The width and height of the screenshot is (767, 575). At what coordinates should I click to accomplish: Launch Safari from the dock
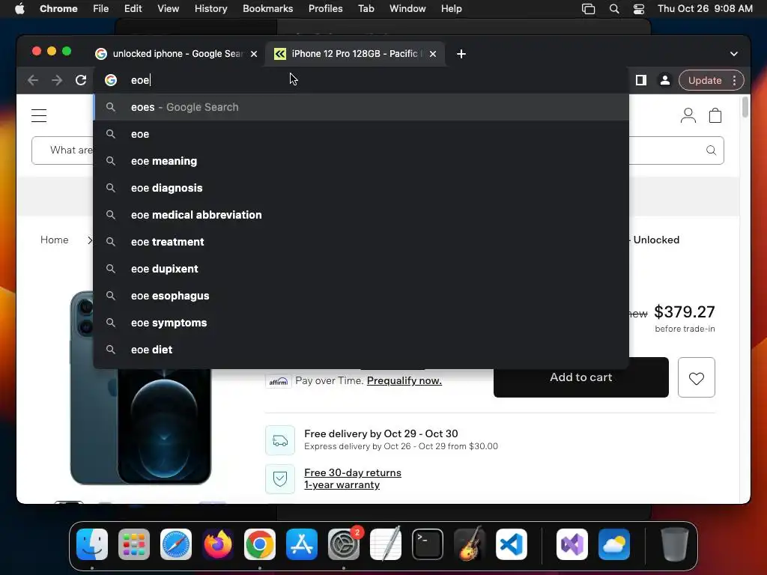pos(176,544)
